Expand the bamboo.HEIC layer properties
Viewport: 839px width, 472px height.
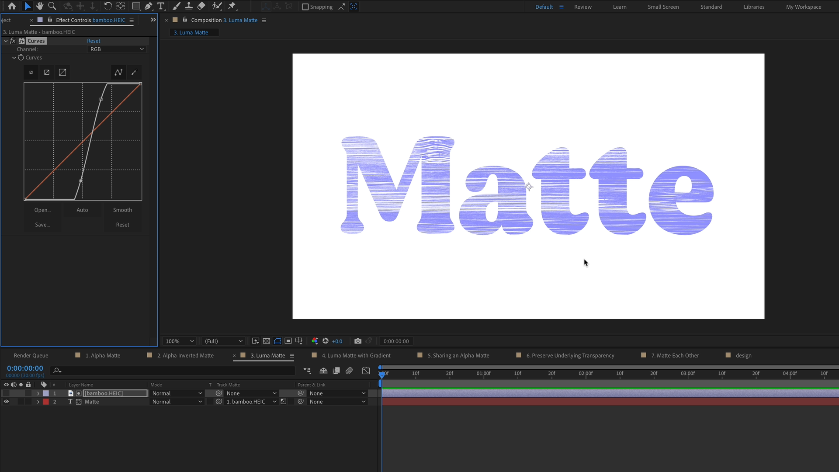click(x=38, y=393)
